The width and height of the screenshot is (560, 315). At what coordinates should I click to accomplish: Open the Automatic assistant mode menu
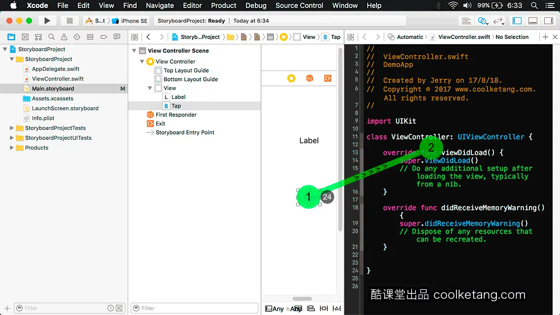(405, 37)
